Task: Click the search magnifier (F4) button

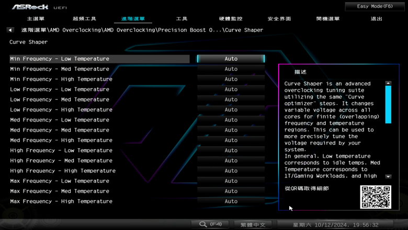Action: [x=210, y=224]
